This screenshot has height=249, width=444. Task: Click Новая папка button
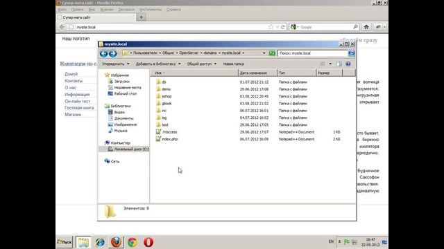[233, 64]
